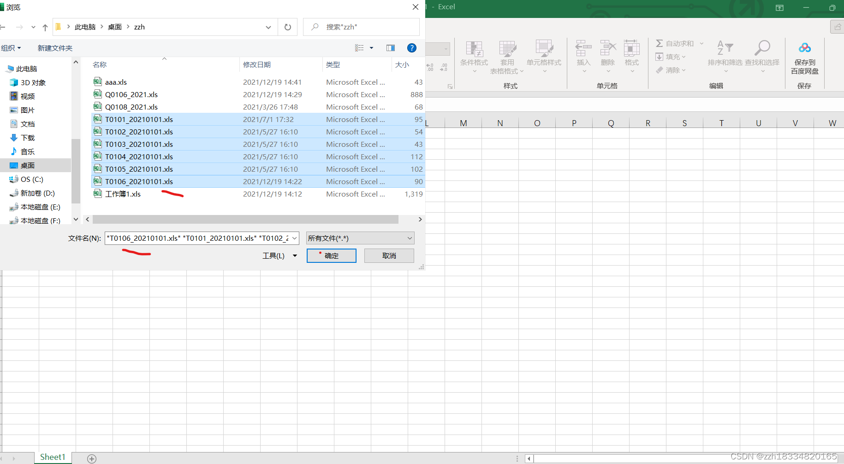Image resolution: width=844 pixels, height=464 pixels.
Task: Click Sort & Filter in Excel
Action: [x=725, y=56]
